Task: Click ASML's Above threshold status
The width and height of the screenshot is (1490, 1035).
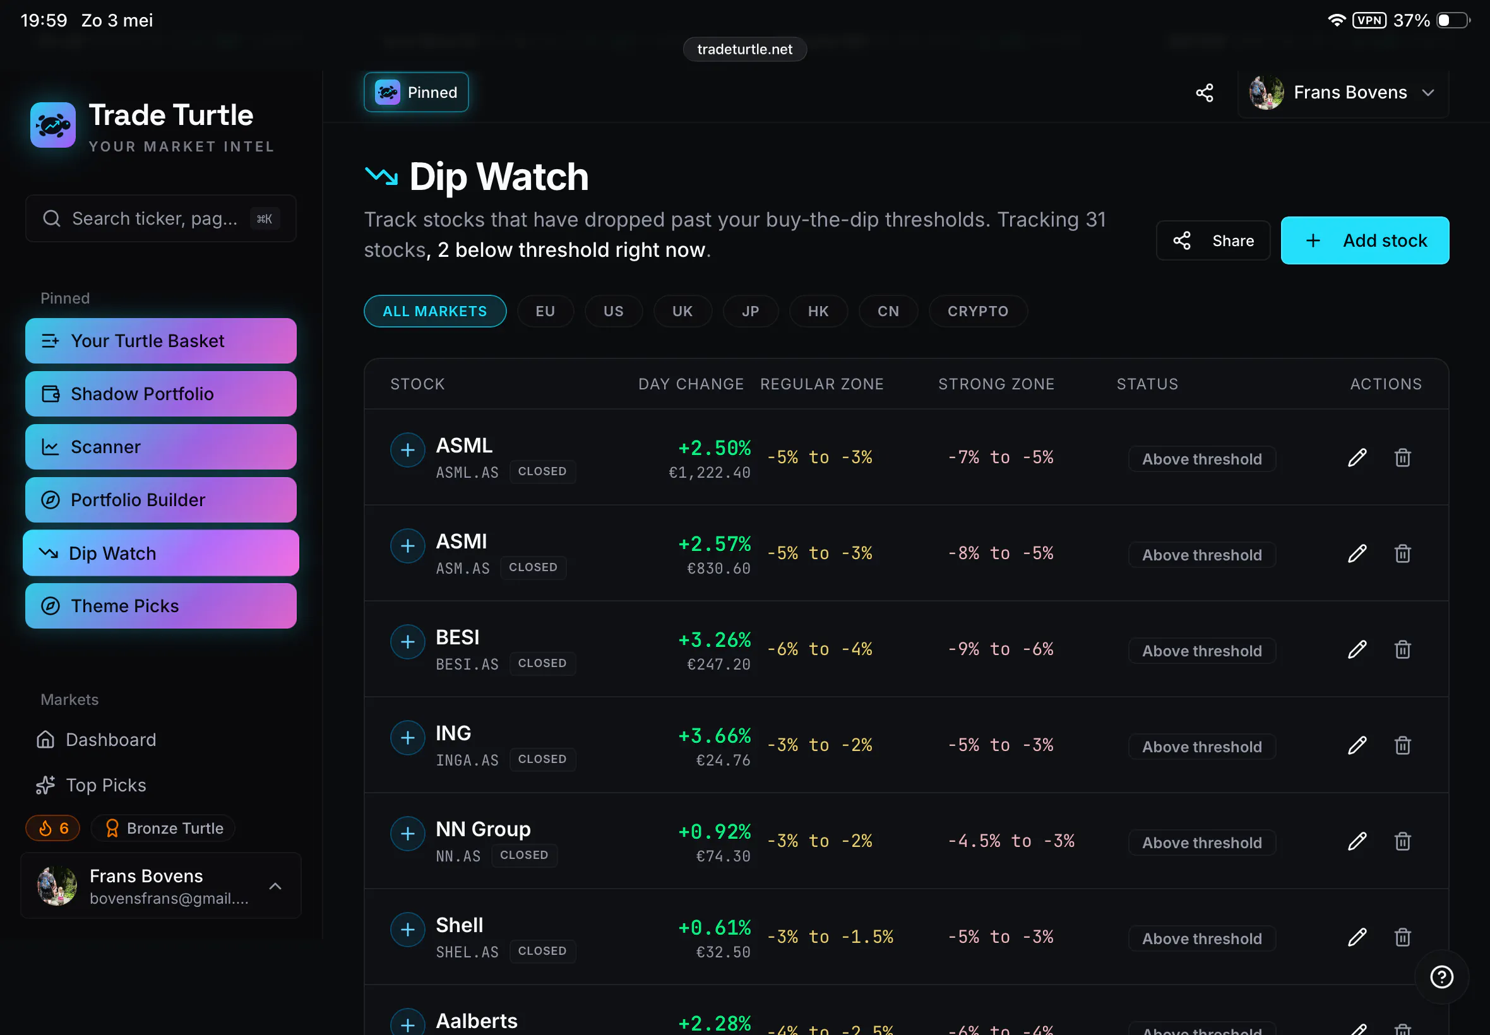Action: pyautogui.click(x=1202, y=460)
